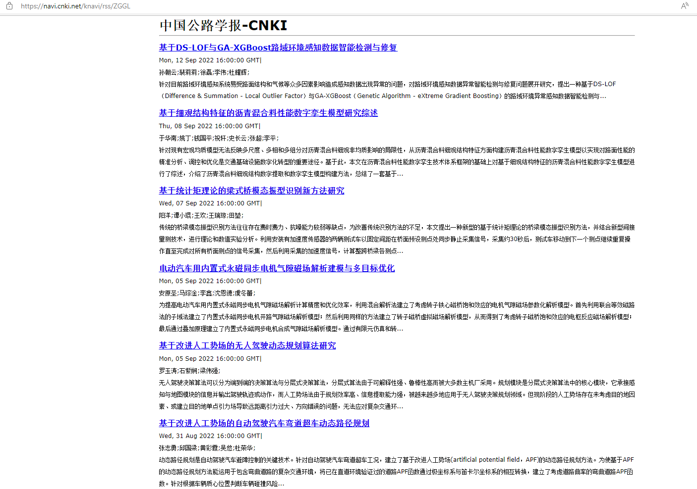
Task: Open the article about DS-LOF与GA-XGBoost数据检测
Action: [x=278, y=48]
